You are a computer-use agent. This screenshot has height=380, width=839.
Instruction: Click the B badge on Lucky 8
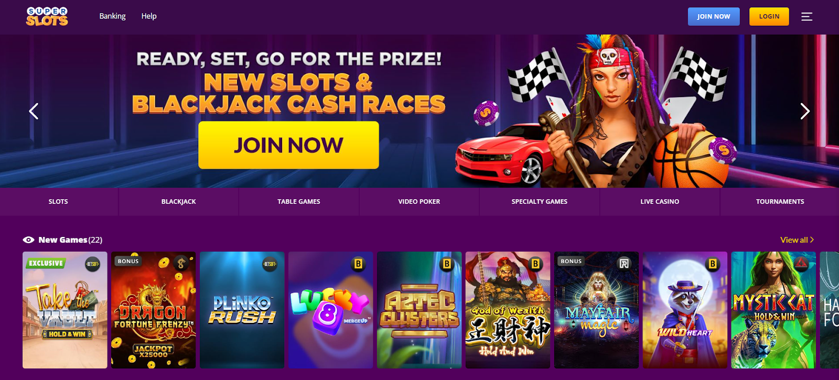pos(358,264)
